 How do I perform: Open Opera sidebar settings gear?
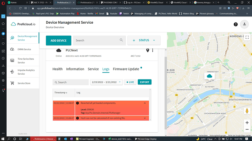pos(3,81)
